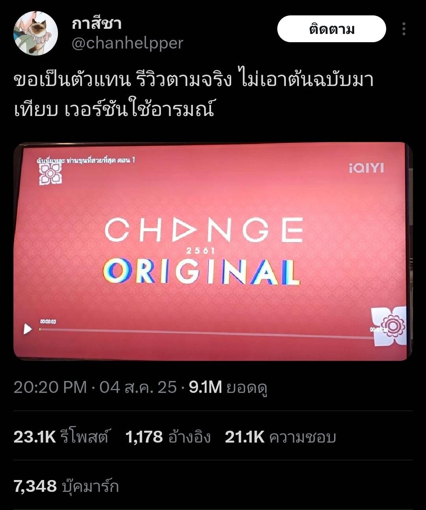This screenshot has width=426, height=510.
Task: Click the flower emblem in the video's upper-left corner
Action: (50, 174)
